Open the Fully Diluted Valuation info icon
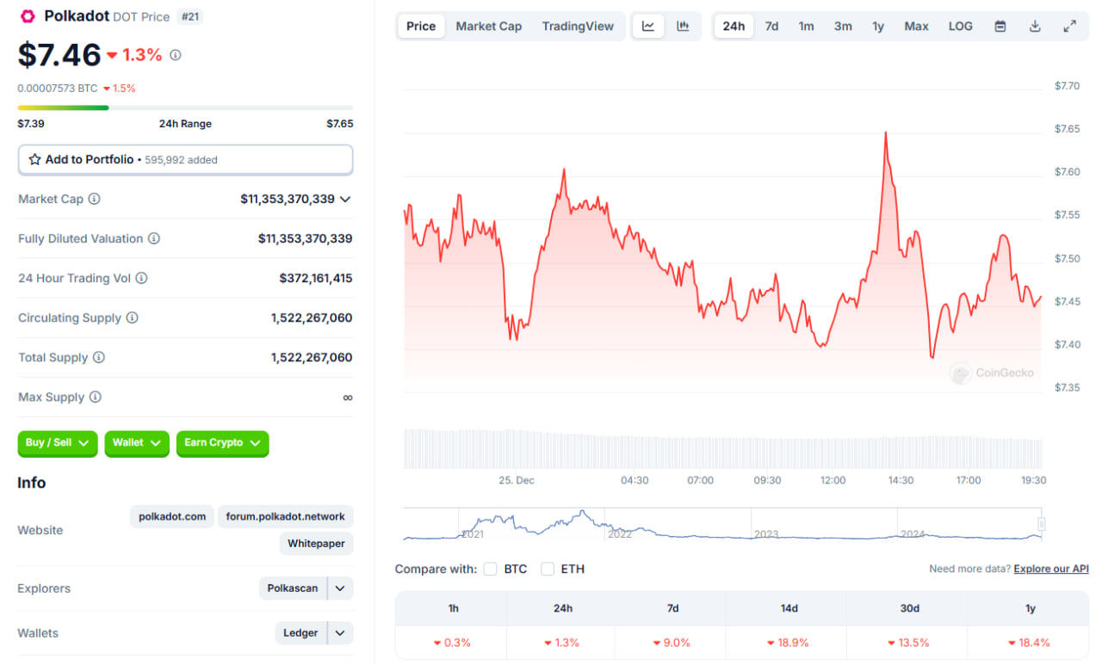 click(x=153, y=238)
